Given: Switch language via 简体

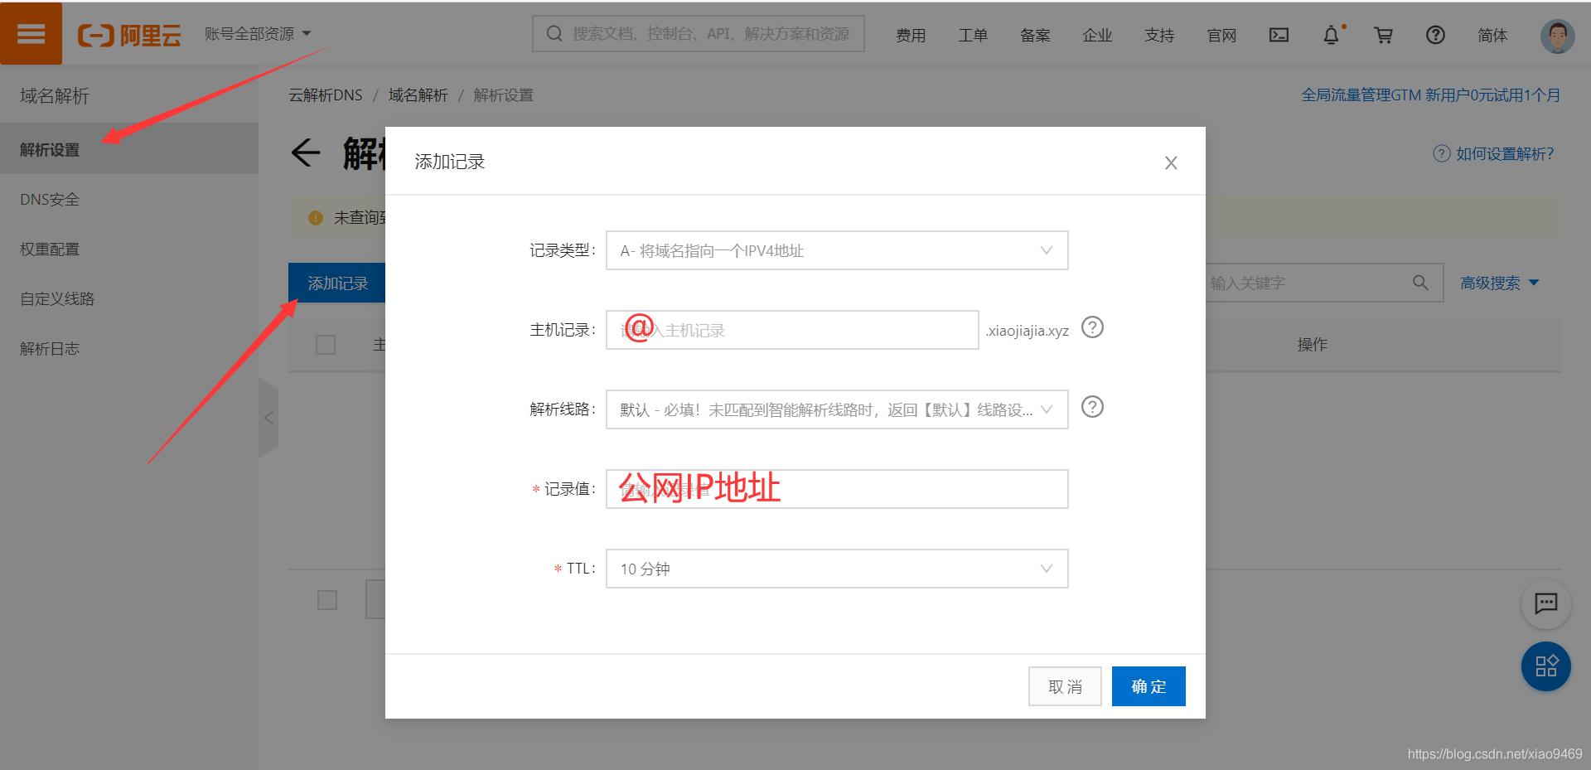Looking at the screenshot, I should click(1492, 35).
